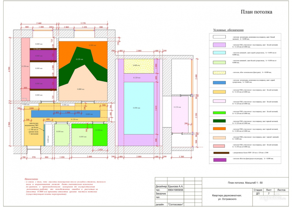Click the 'Условные обозначения' legend heading
The width and height of the screenshot is (292, 207).
[228, 30]
